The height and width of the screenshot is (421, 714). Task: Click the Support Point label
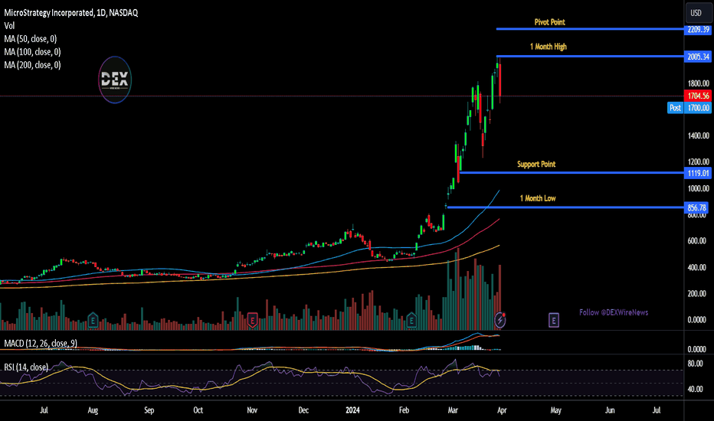(x=536, y=164)
